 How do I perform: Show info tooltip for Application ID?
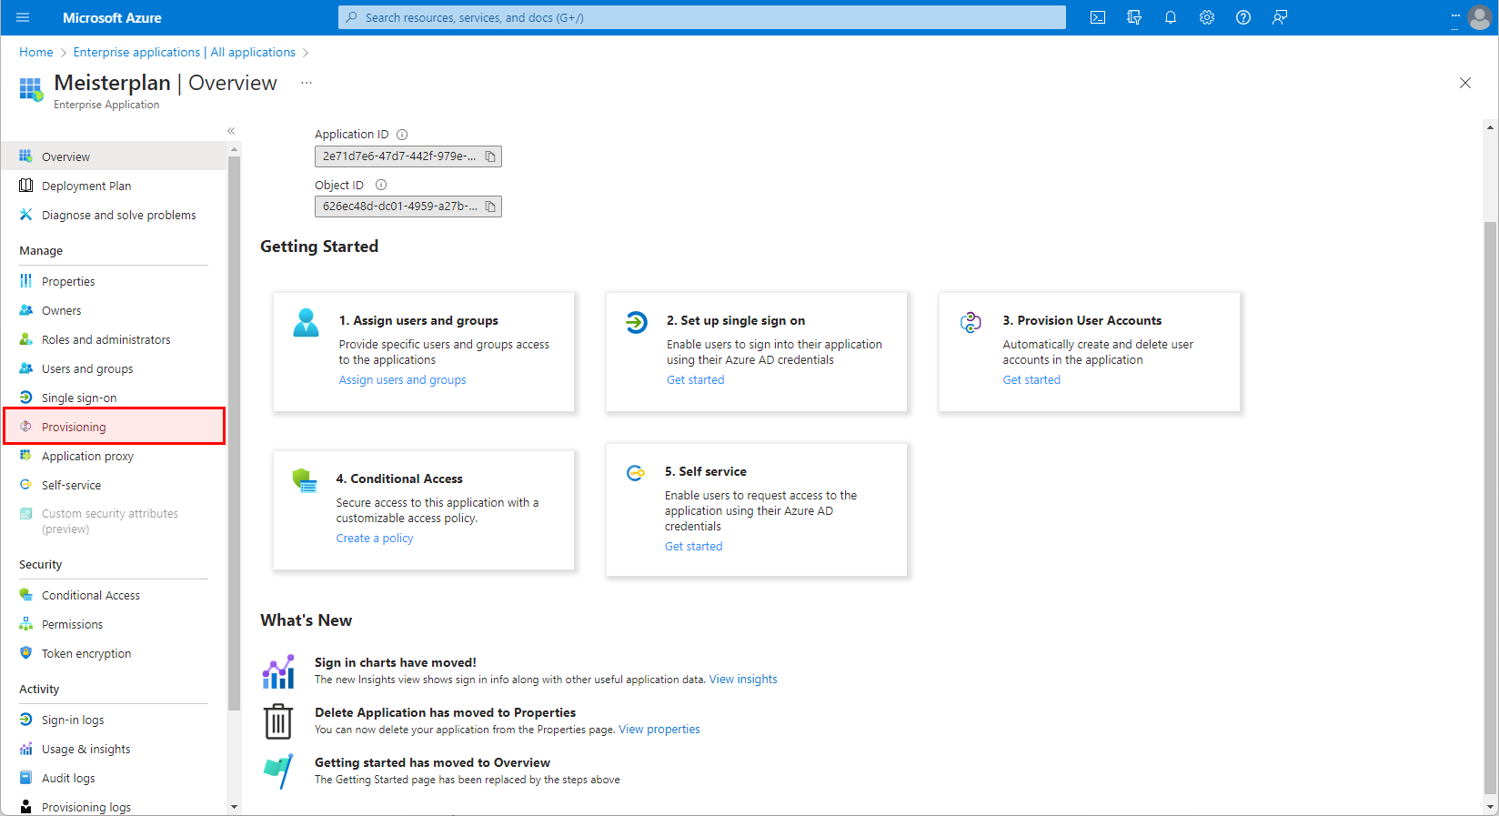click(402, 135)
